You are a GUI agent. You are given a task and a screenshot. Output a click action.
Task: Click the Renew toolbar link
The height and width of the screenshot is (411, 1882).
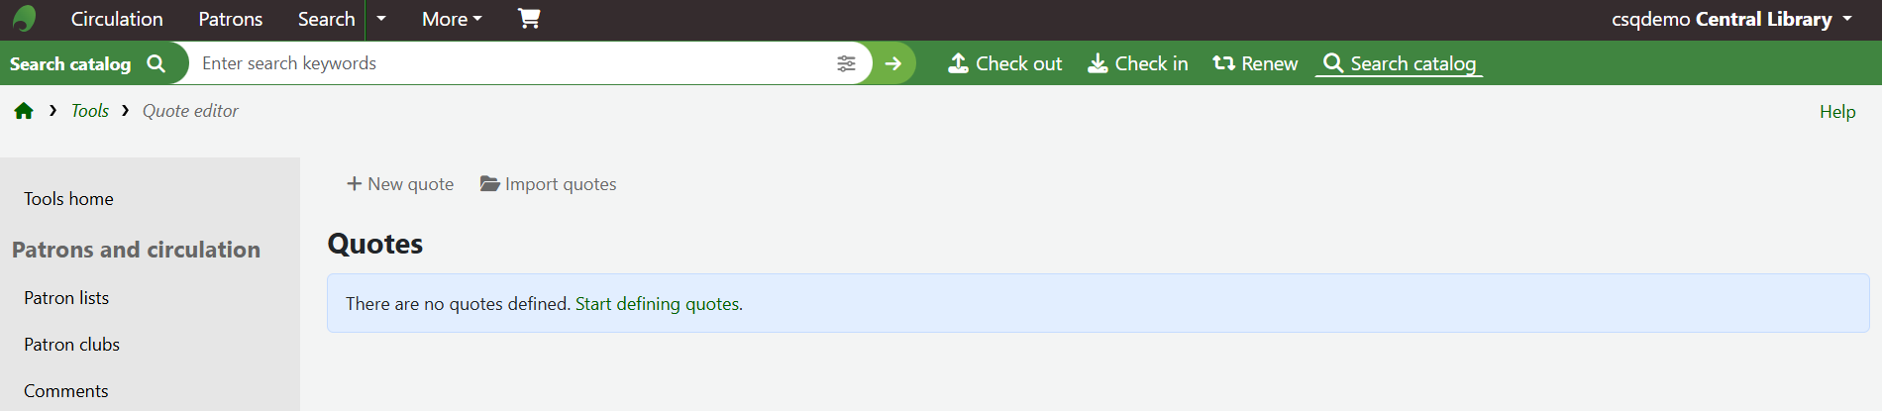tap(1255, 63)
